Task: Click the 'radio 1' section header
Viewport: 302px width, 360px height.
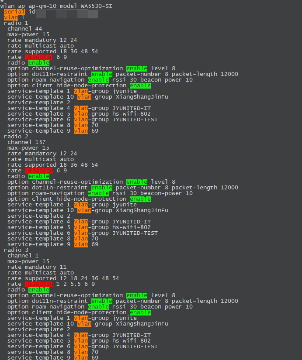Action: coord(16,23)
